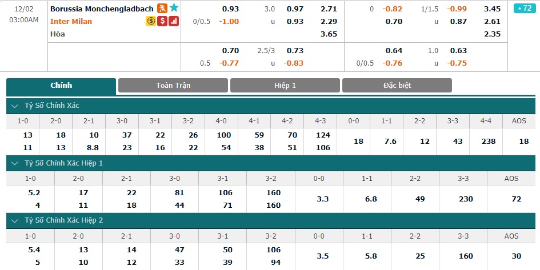Mark match favorite with the blue star
Screen dimensions: 540x270
click(x=174, y=8)
